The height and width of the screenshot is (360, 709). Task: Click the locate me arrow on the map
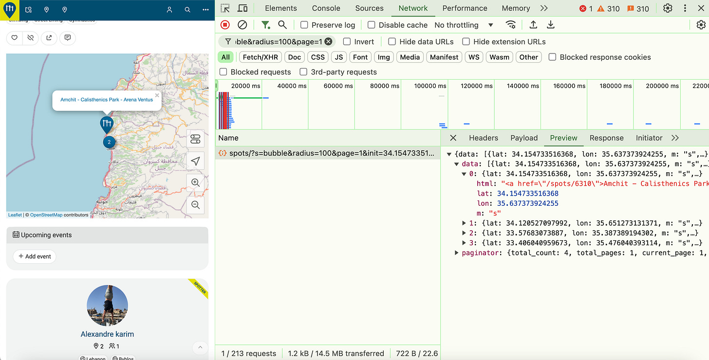195,161
